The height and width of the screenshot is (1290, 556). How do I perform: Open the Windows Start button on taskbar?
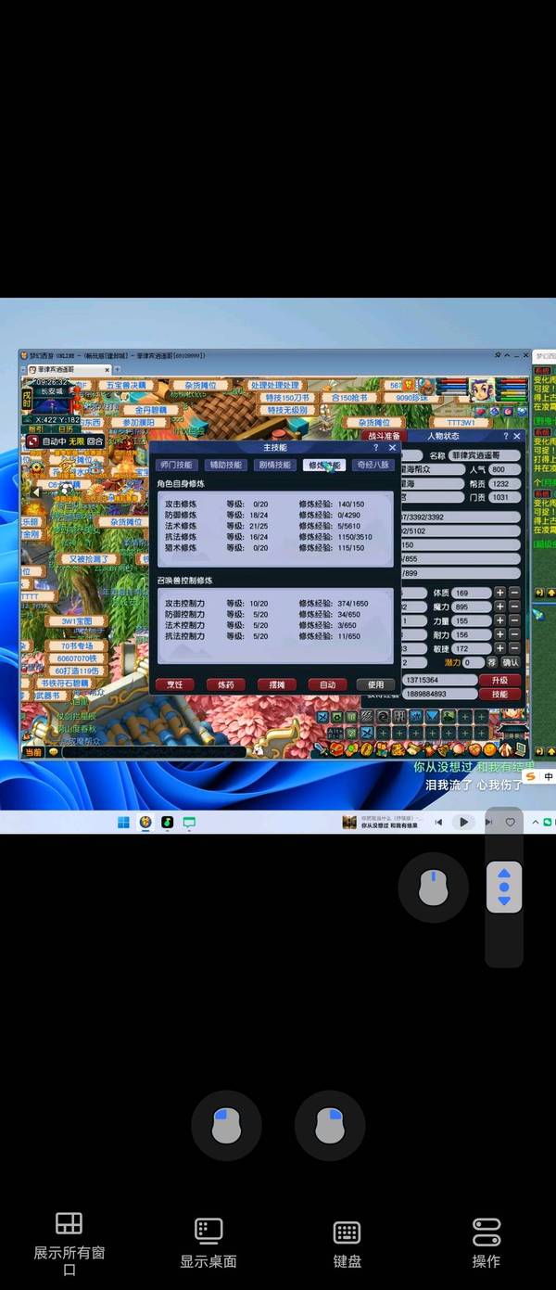(x=123, y=822)
